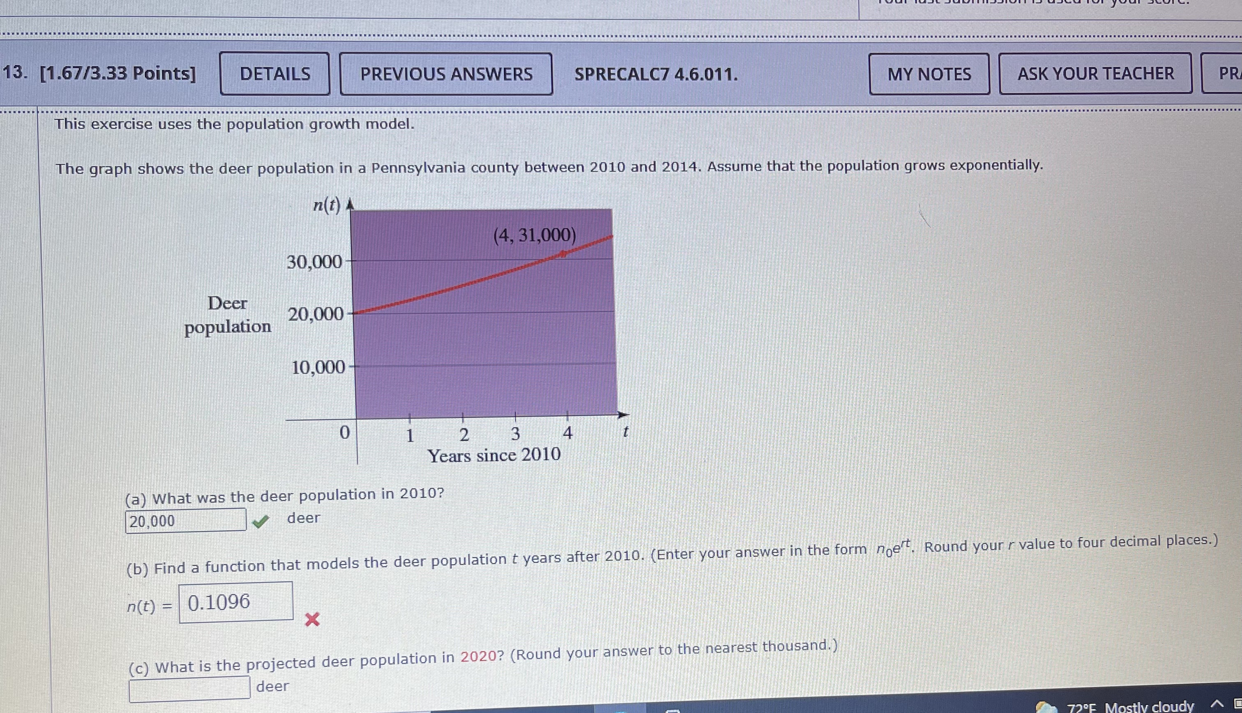The width and height of the screenshot is (1242, 713).
Task: Click the green checkmark beside 20,000
Action: click(260, 522)
